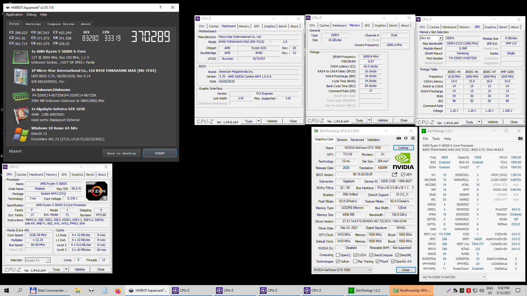Click the GPU-Z refresh icon
This screenshot has height=296, width=527.
point(406,138)
